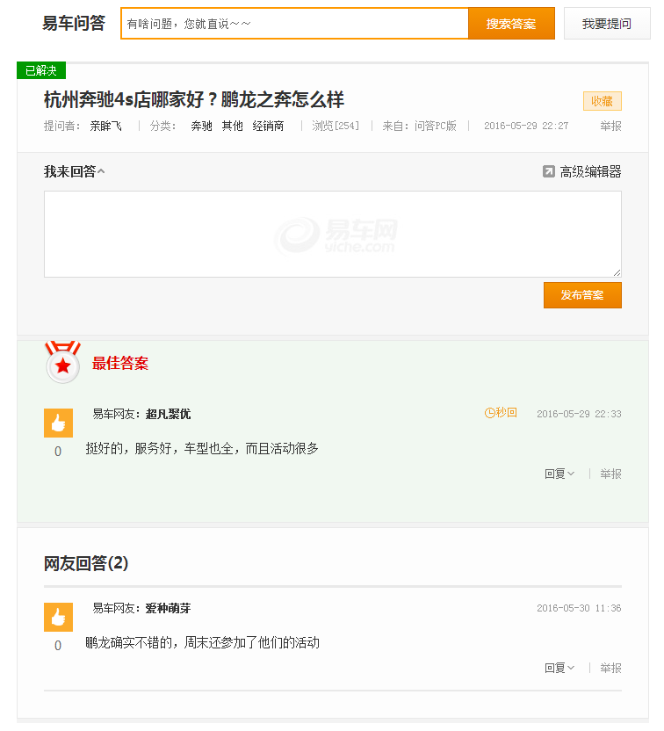Click the 收藏 button beside the title
Viewport: 664px width, 731px height.
point(602,101)
